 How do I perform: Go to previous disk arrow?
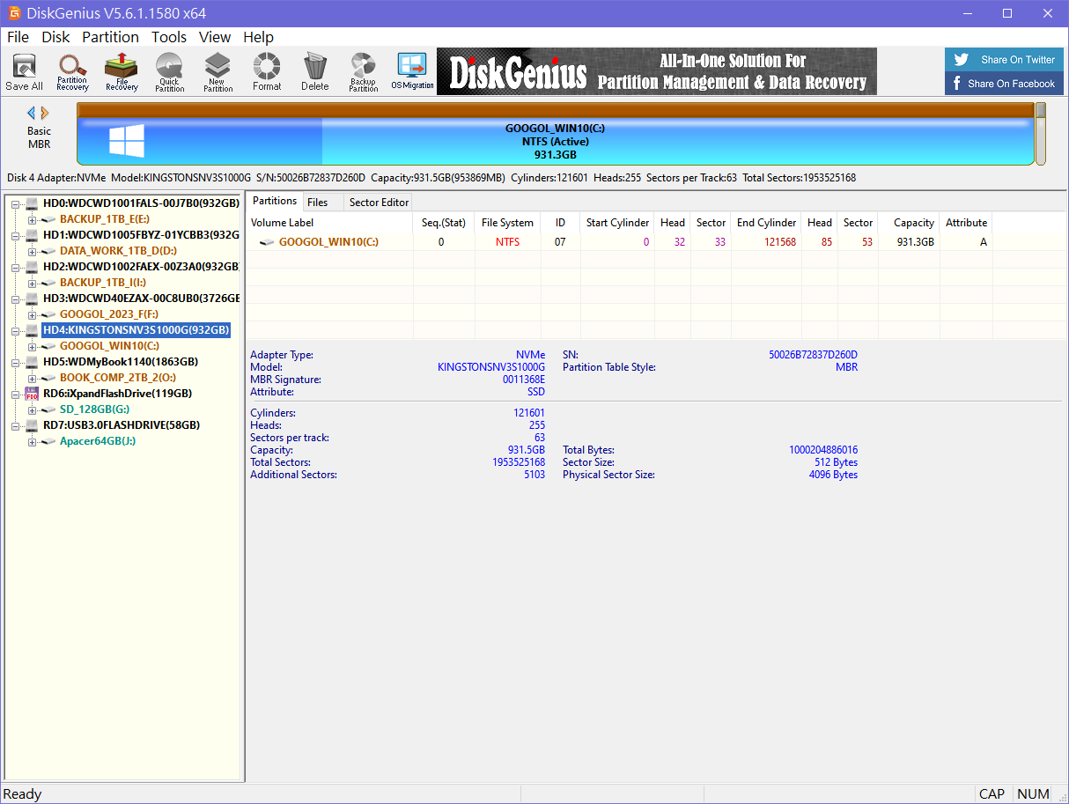pyautogui.click(x=32, y=113)
